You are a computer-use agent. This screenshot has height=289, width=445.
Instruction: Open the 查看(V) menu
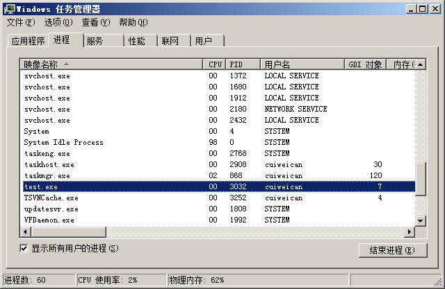click(x=96, y=22)
